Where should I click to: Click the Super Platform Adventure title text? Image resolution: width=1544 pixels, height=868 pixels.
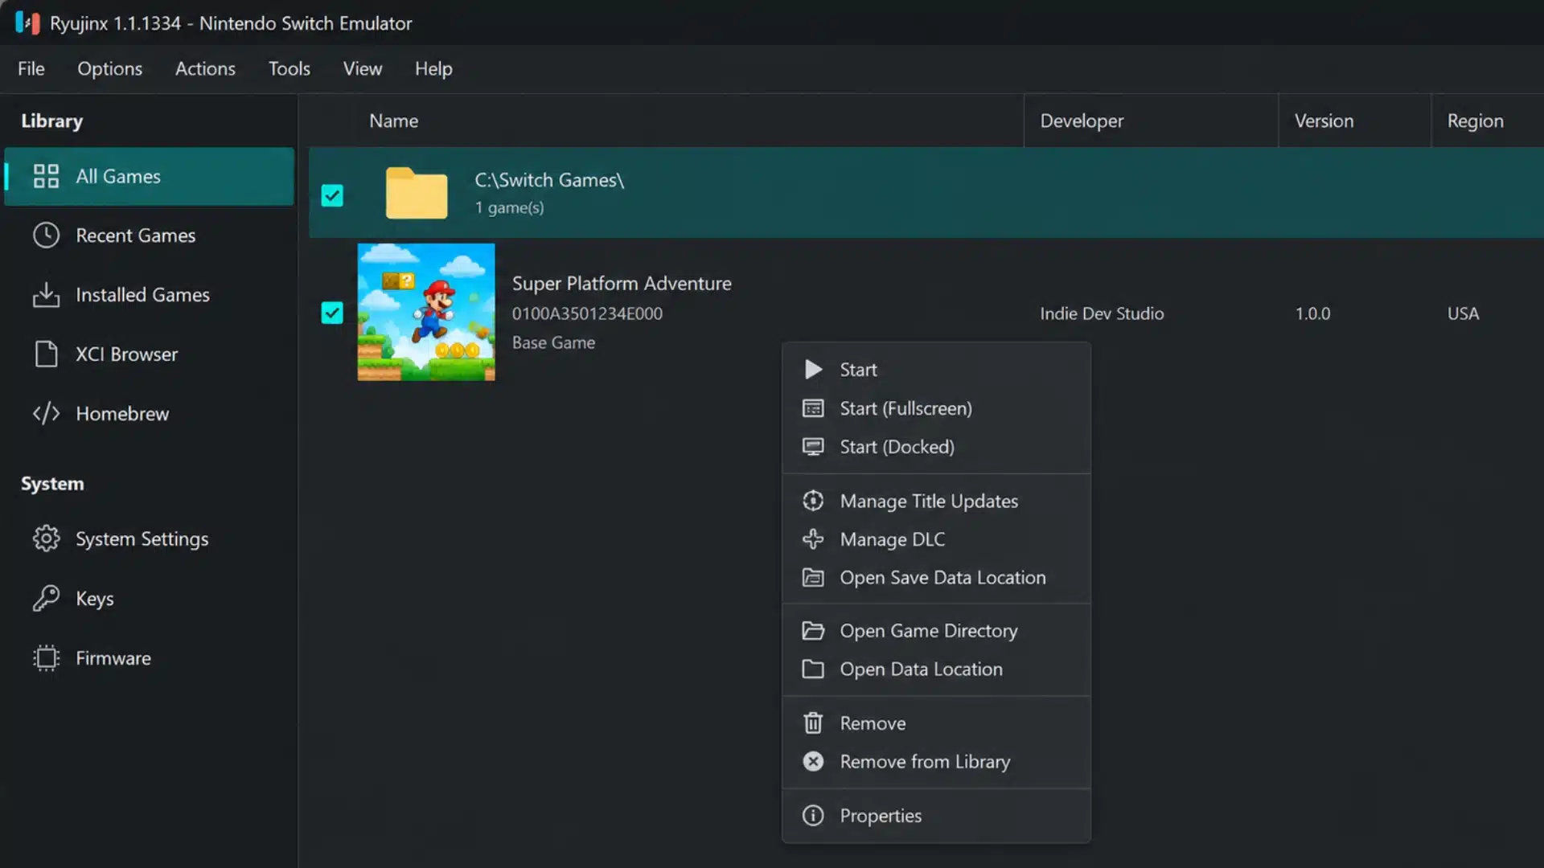click(x=622, y=283)
